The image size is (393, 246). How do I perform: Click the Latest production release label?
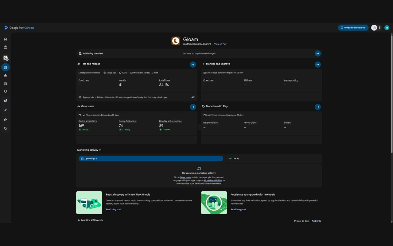click(89, 73)
